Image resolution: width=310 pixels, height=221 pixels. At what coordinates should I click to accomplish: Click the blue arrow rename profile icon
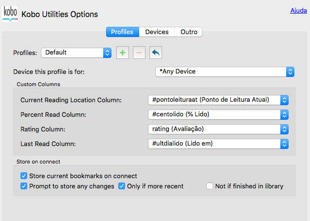[x=155, y=53]
